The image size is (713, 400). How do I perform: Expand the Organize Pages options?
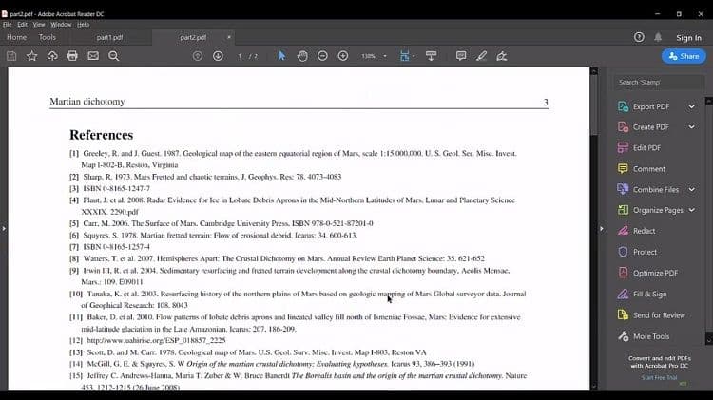click(691, 210)
